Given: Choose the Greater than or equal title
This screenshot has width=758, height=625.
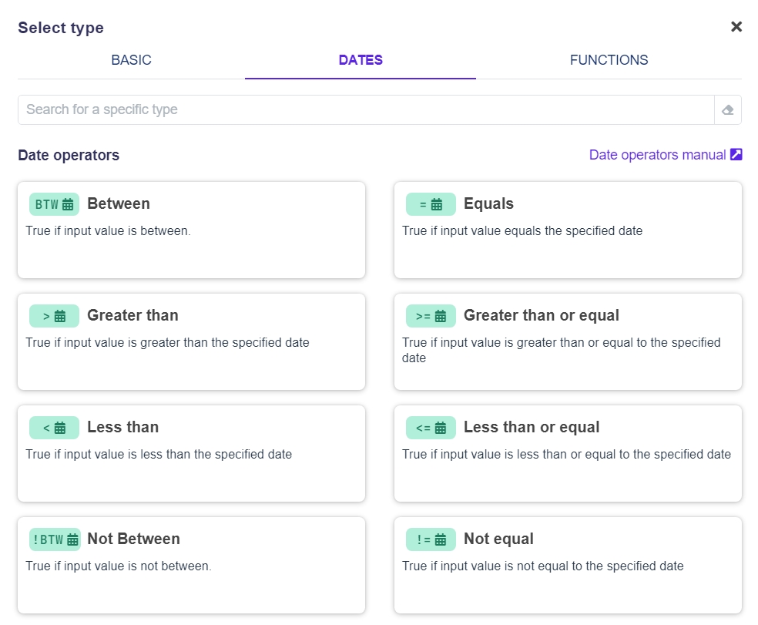Looking at the screenshot, I should pyautogui.click(x=541, y=315).
